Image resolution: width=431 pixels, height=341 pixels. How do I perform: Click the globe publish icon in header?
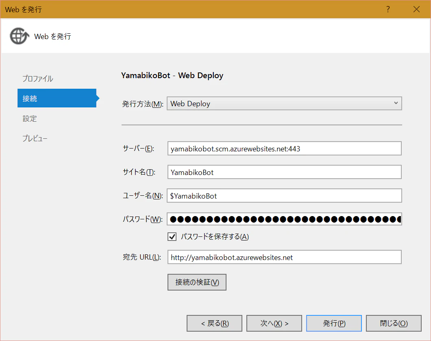19,36
